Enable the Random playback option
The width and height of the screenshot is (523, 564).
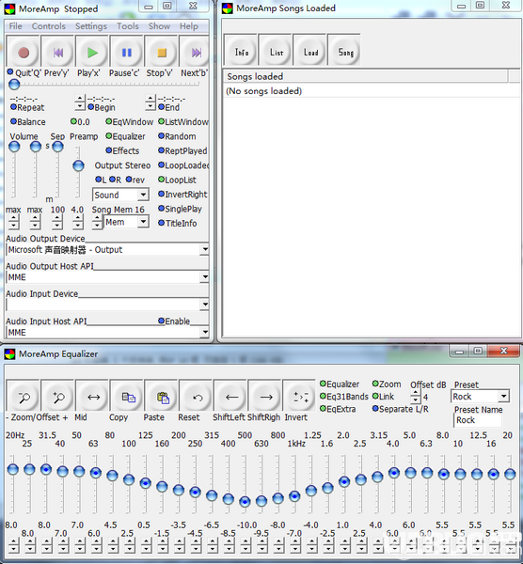pyautogui.click(x=177, y=136)
